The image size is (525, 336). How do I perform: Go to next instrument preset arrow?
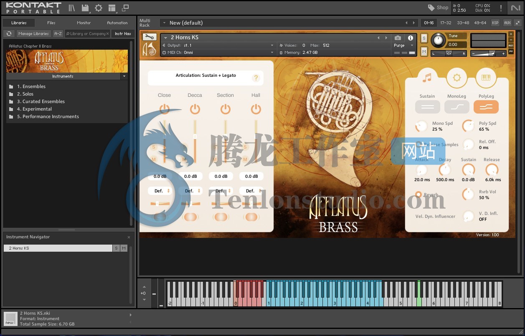386,38
